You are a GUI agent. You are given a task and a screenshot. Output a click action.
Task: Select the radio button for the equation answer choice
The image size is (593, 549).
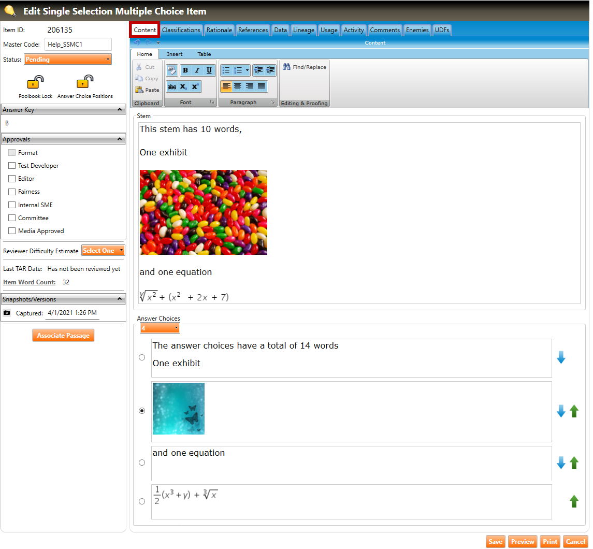click(x=142, y=501)
